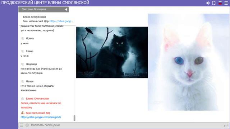The image size is (230, 129).
Task: Click the pencil icon beside Ваш магический Дар
Action: [22, 113]
